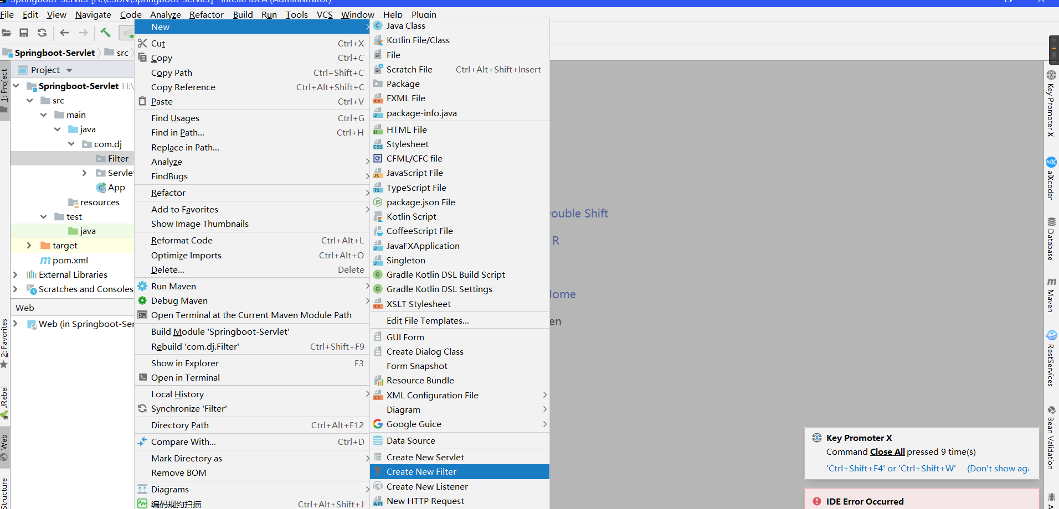
Task: Select HTML File from New submenu
Action: tap(460, 129)
